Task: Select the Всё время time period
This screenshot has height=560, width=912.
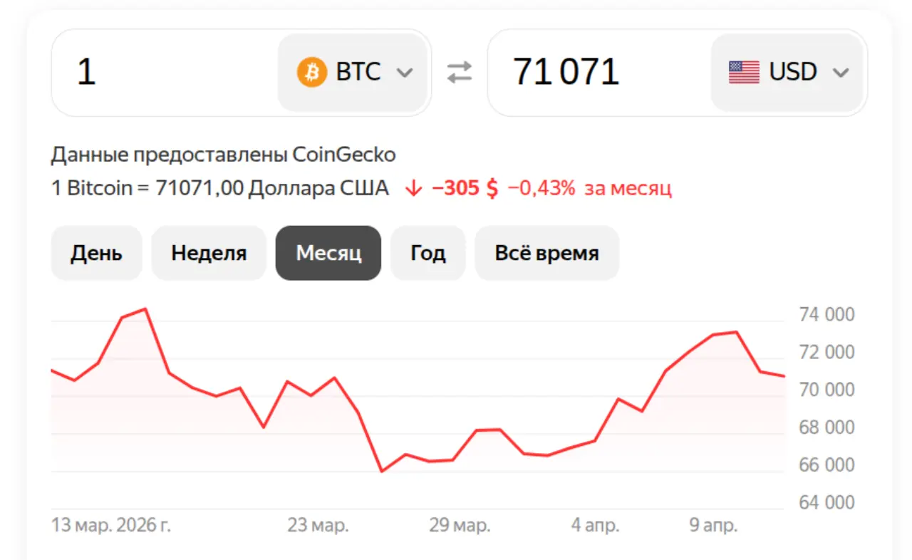Action: pos(546,253)
